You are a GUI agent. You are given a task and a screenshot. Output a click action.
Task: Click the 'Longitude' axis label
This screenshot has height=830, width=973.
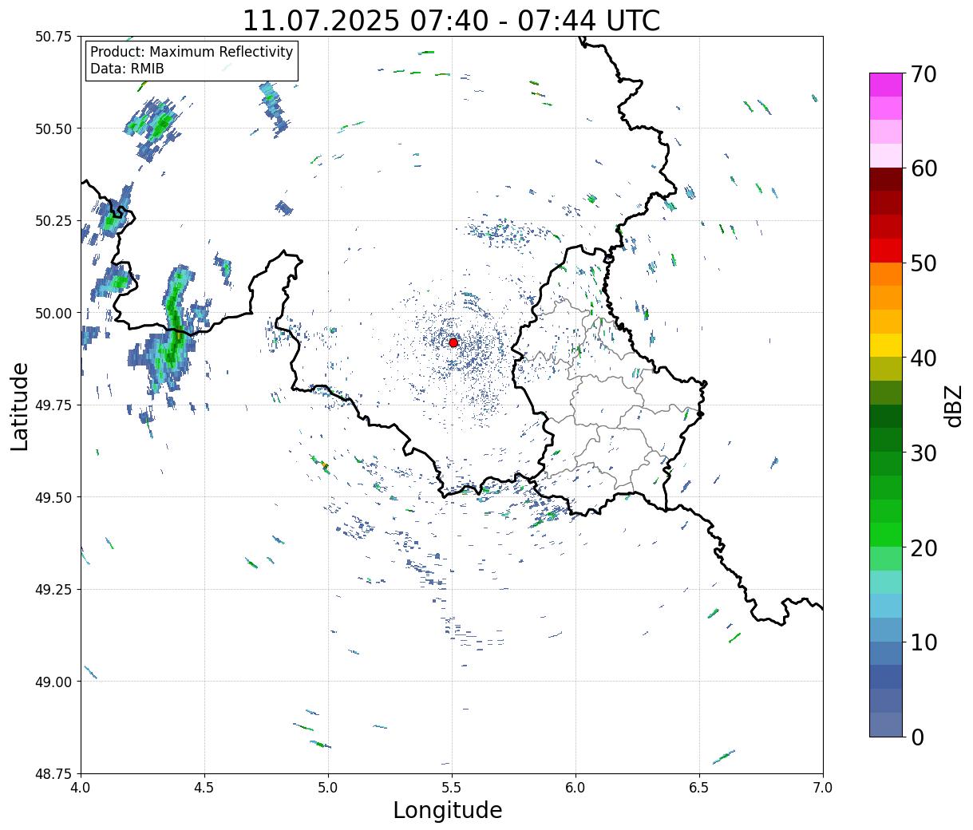coord(448,810)
